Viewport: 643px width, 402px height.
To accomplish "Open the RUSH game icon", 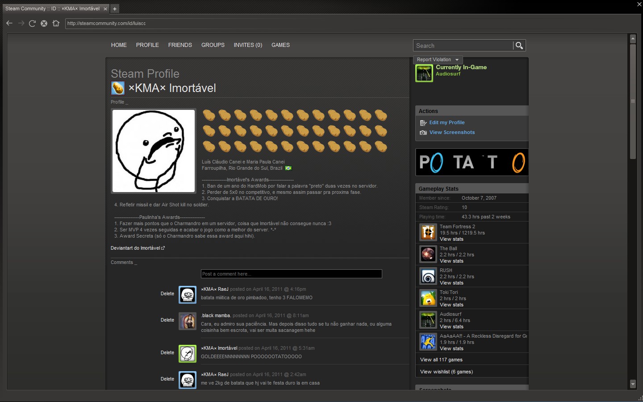I will click(x=428, y=276).
